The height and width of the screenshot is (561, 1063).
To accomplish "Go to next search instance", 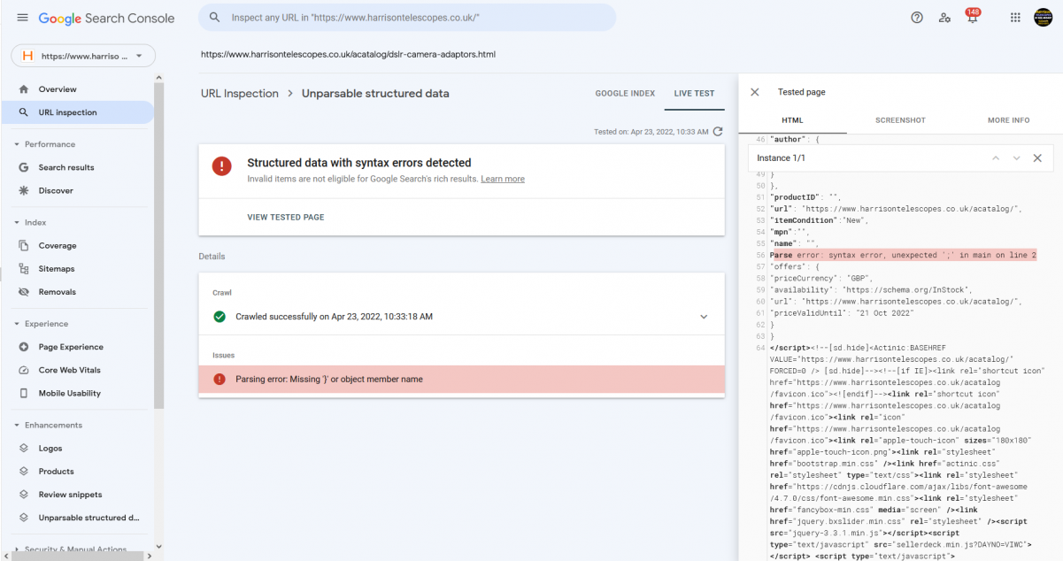I will 1016,158.
